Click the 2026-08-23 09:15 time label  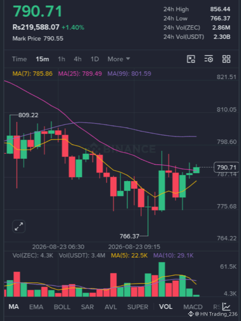(x=134, y=247)
